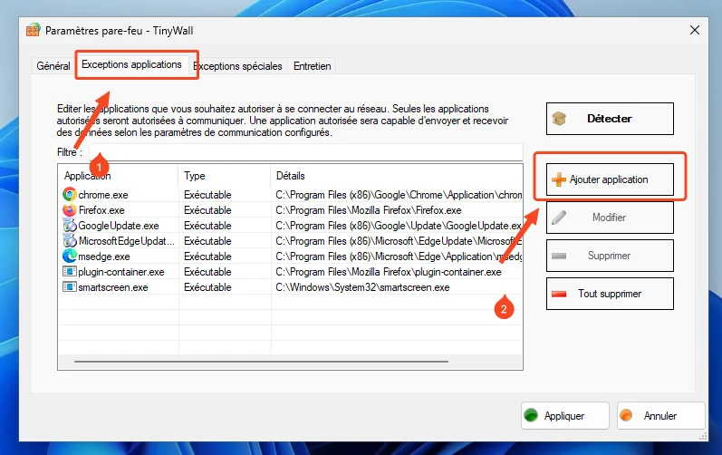Click the smartscreen.exe row icon

(x=70, y=287)
